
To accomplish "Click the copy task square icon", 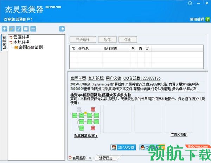I will pos(26,29).
